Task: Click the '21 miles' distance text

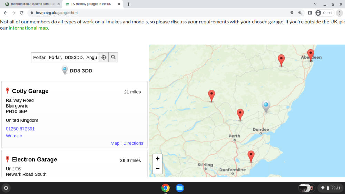Action: tap(132, 92)
